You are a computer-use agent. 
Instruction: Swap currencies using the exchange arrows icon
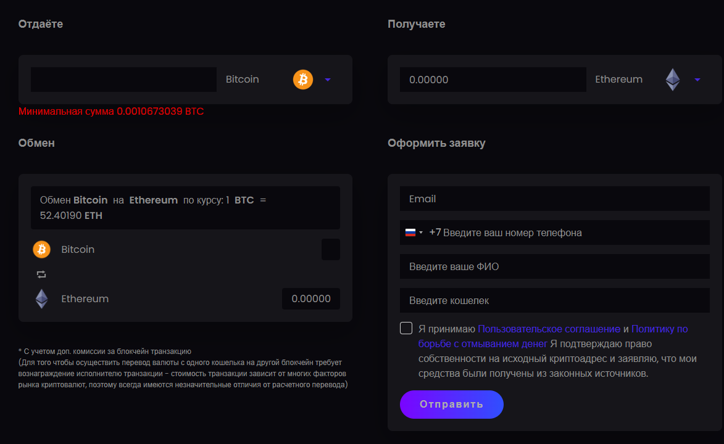click(x=41, y=274)
